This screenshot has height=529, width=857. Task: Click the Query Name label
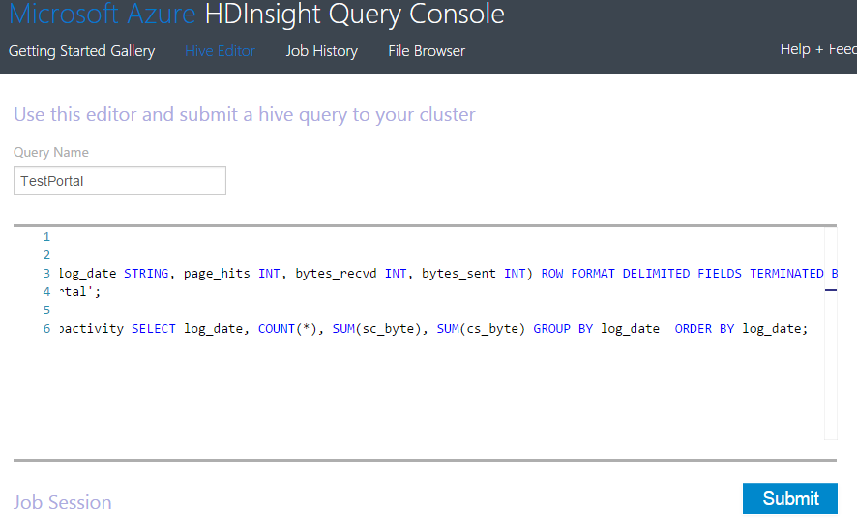click(51, 153)
